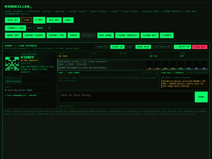The height and width of the screenshot is (159, 212).
Task: Click the NO LIVE STATE heading
Action: (73, 64)
